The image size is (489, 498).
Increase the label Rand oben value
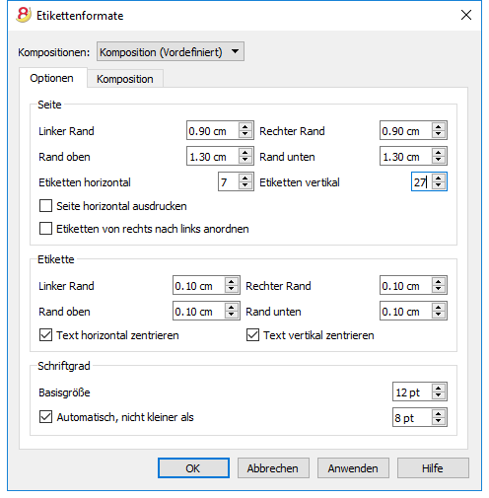click(232, 307)
